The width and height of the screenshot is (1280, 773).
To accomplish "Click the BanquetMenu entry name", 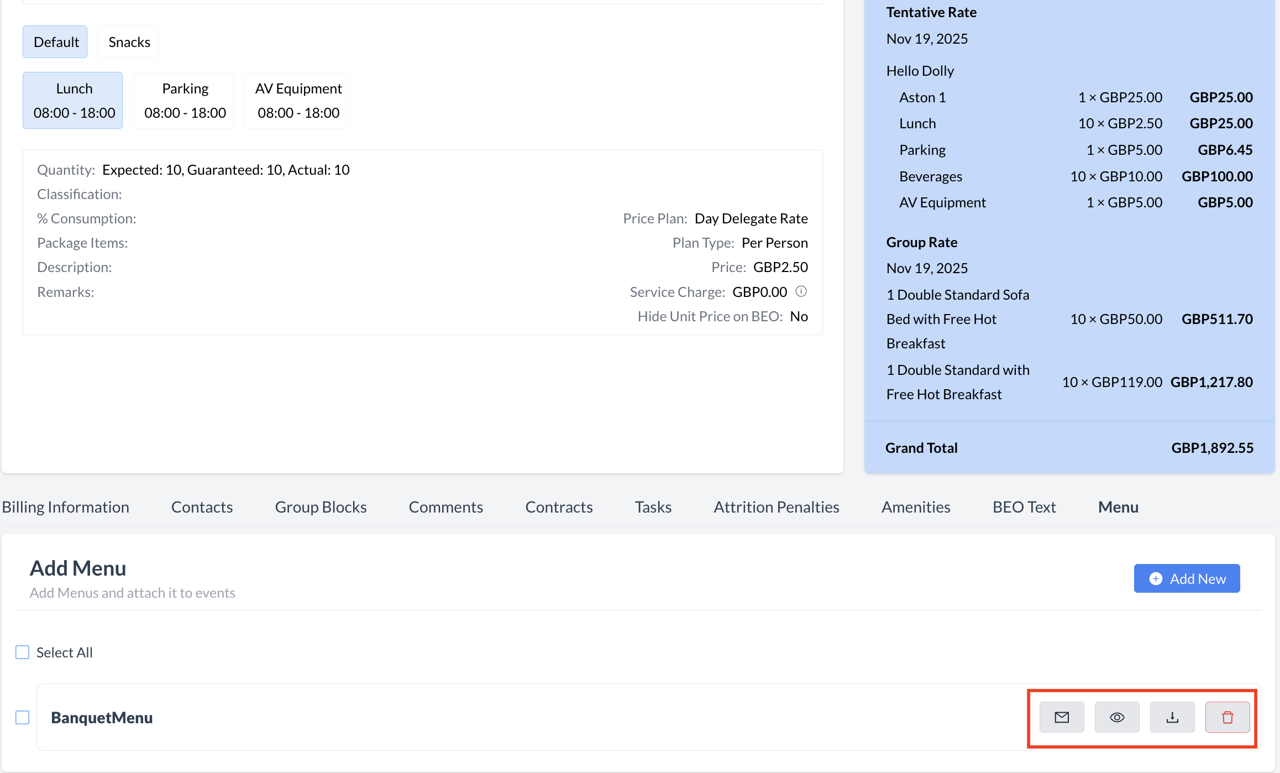I will [x=102, y=717].
